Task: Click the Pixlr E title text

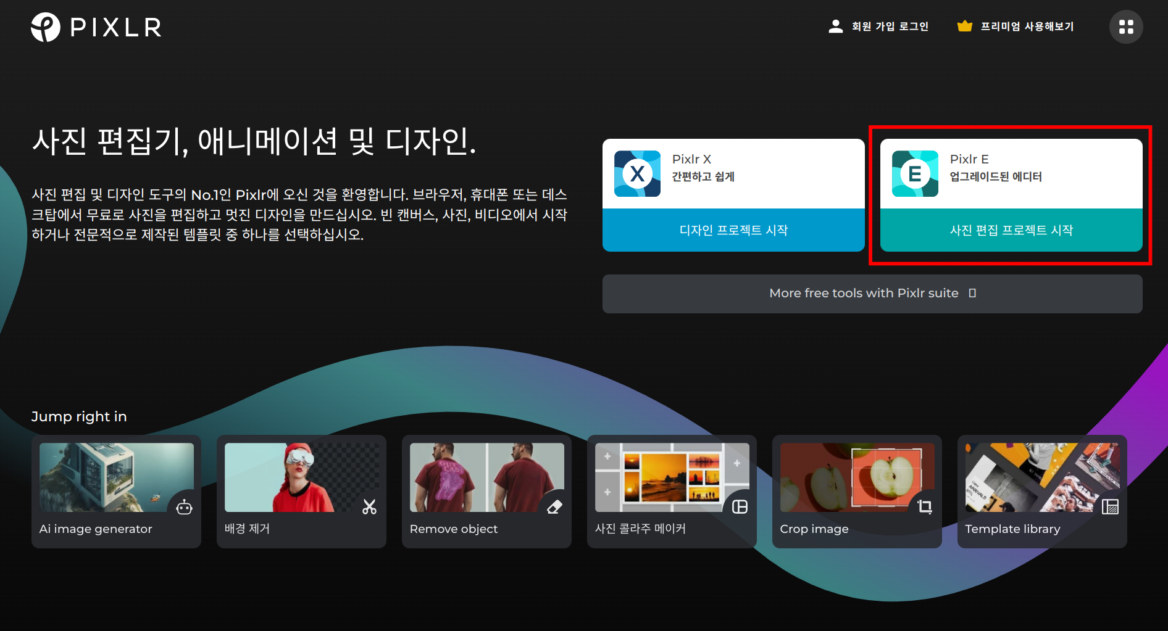Action: 969,159
